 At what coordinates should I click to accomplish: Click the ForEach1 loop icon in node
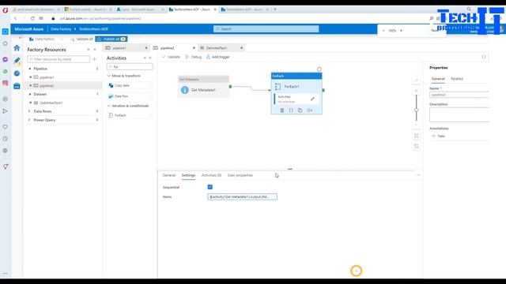tap(278, 86)
